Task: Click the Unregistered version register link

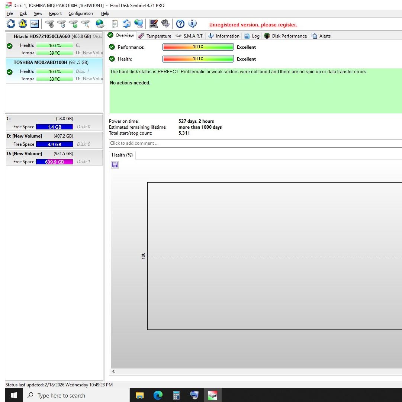Action: point(253,25)
